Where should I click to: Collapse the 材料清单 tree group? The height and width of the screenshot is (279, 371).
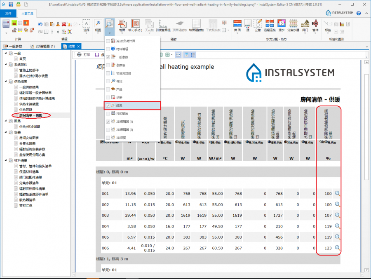[x=5, y=160]
